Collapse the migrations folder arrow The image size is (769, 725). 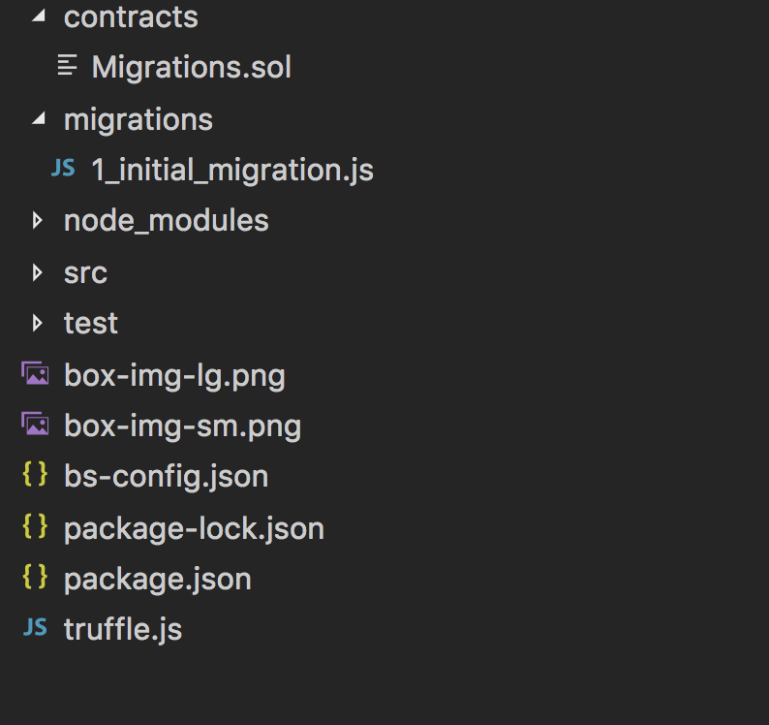pos(39,119)
